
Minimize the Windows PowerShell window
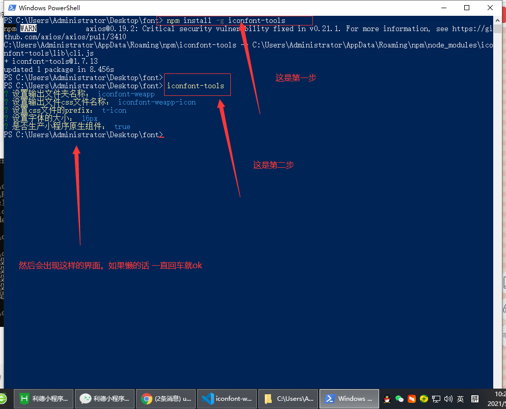click(444, 8)
